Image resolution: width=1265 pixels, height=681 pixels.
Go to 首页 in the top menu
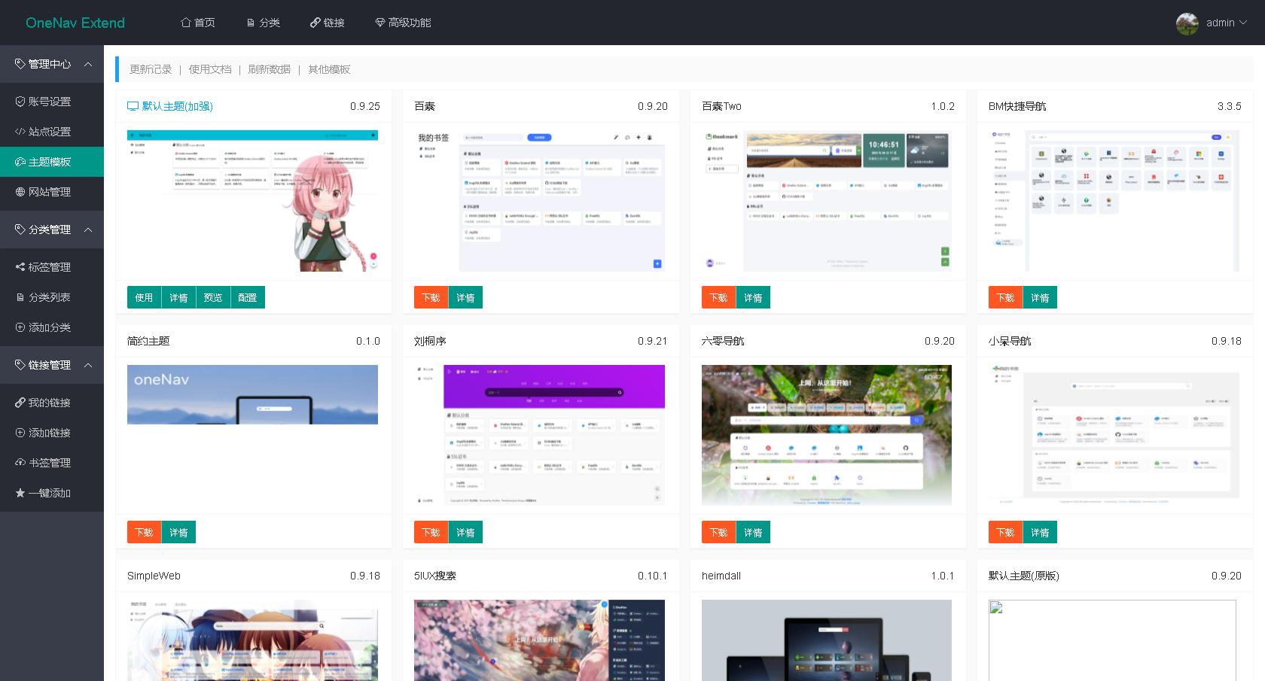tap(199, 23)
